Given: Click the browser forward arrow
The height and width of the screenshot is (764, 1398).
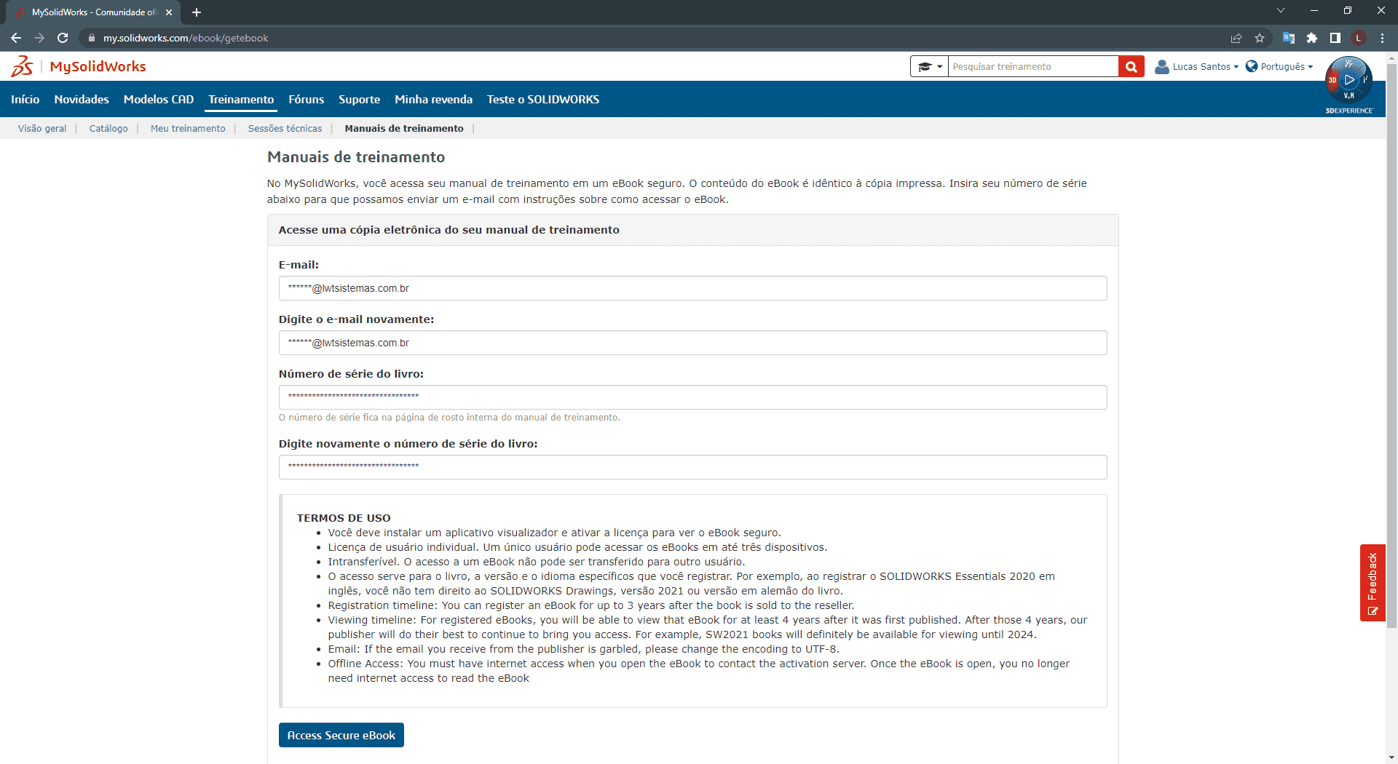Looking at the screenshot, I should point(39,38).
